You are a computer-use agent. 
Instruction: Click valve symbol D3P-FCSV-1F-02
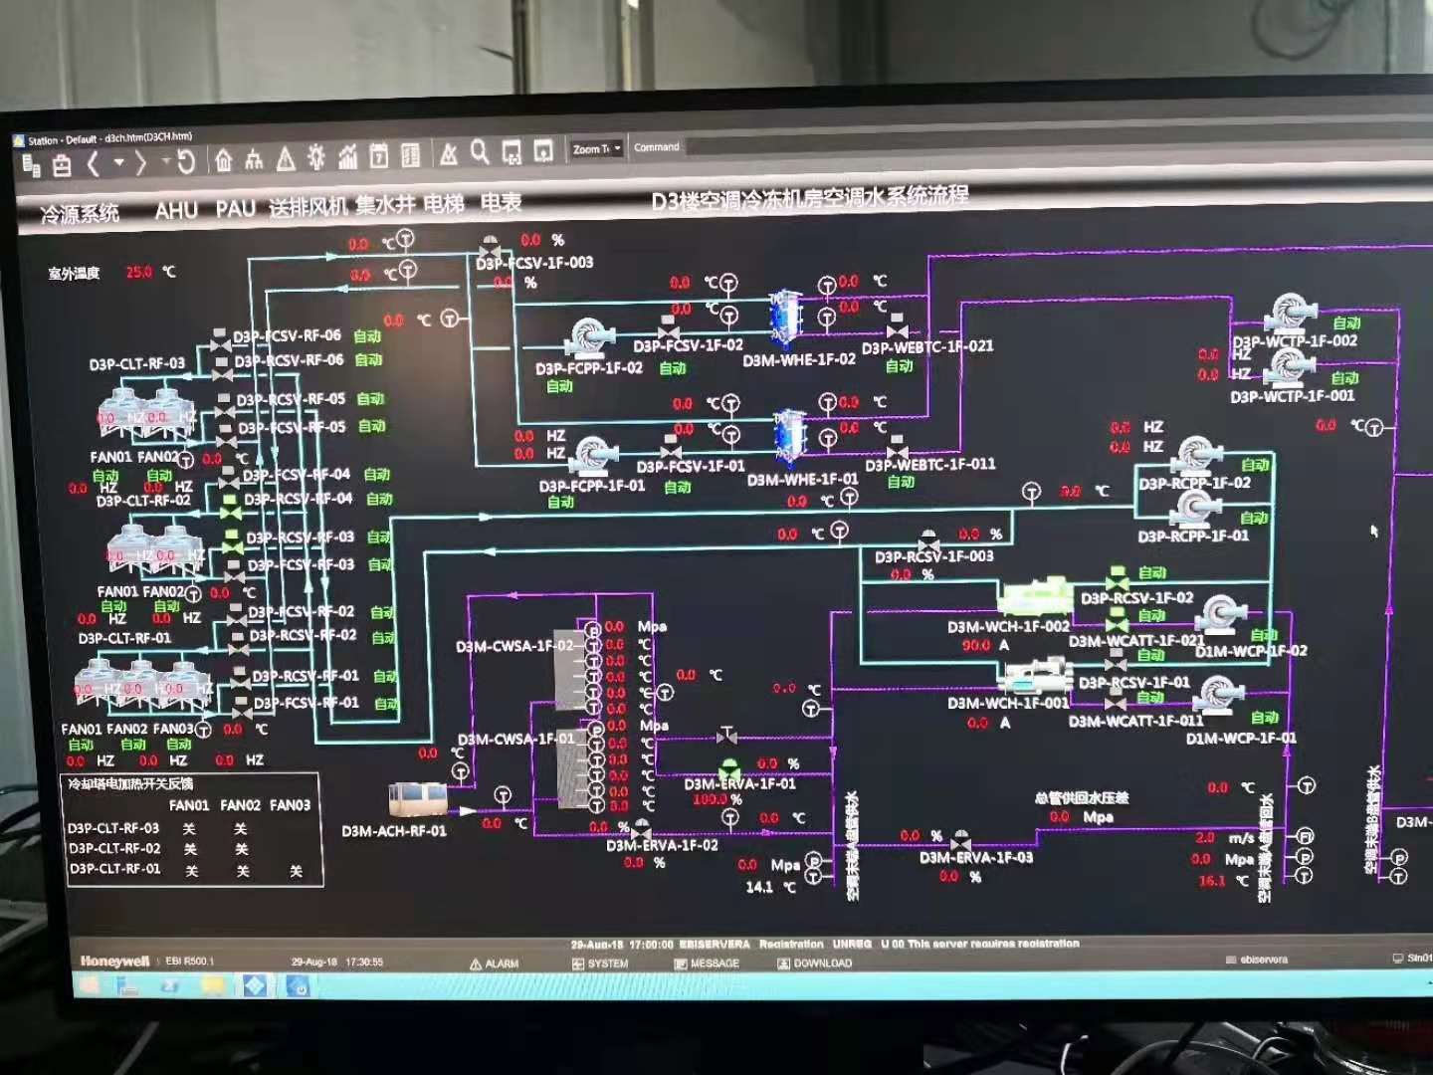(669, 328)
